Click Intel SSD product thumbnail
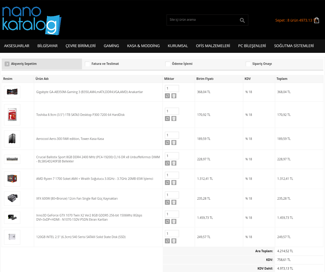 click(x=12, y=237)
